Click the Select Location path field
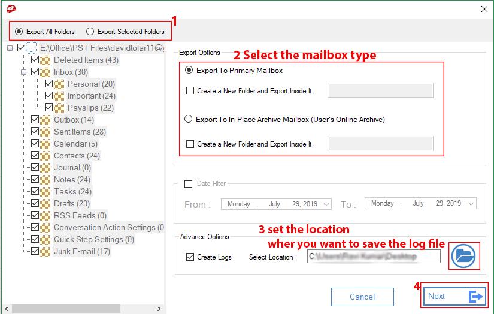Viewport: 494px width, 314px height. [373, 257]
